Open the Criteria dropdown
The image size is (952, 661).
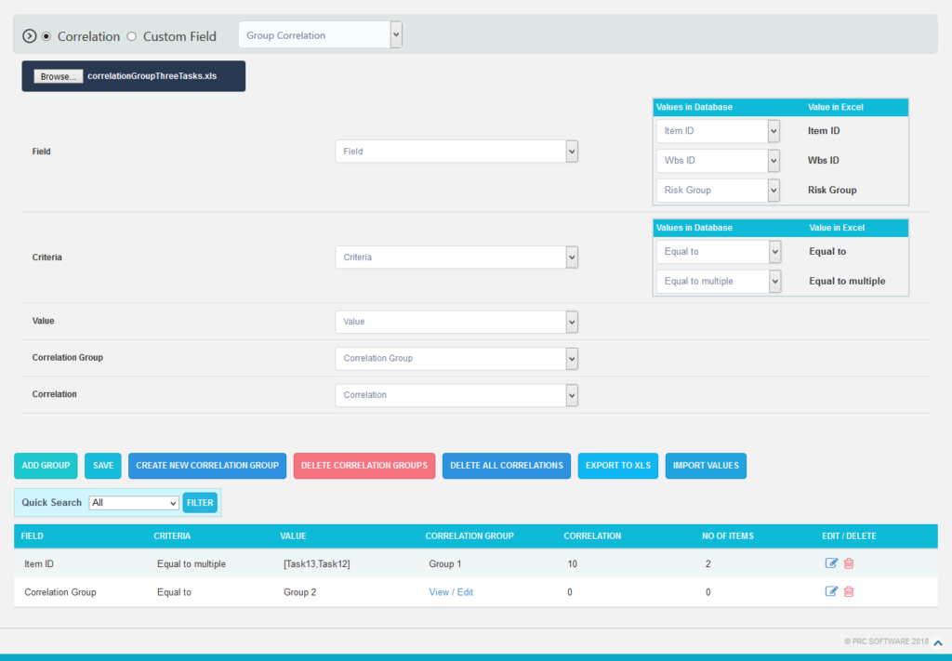[x=456, y=258]
